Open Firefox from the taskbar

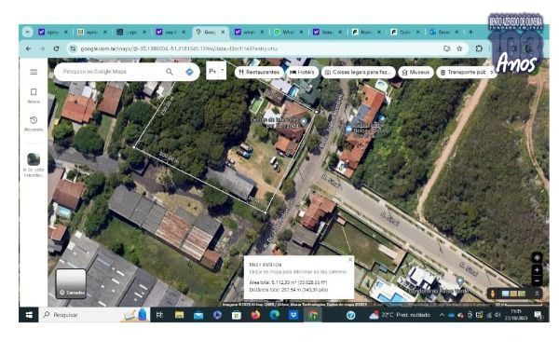[x=255, y=315]
